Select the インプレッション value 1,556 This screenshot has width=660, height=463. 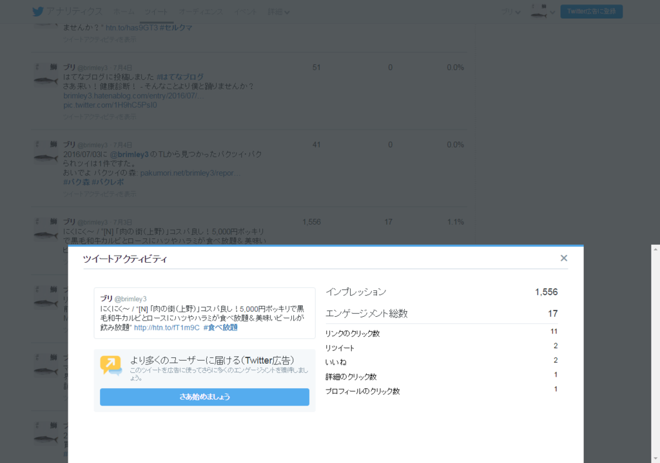click(x=546, y=292)
